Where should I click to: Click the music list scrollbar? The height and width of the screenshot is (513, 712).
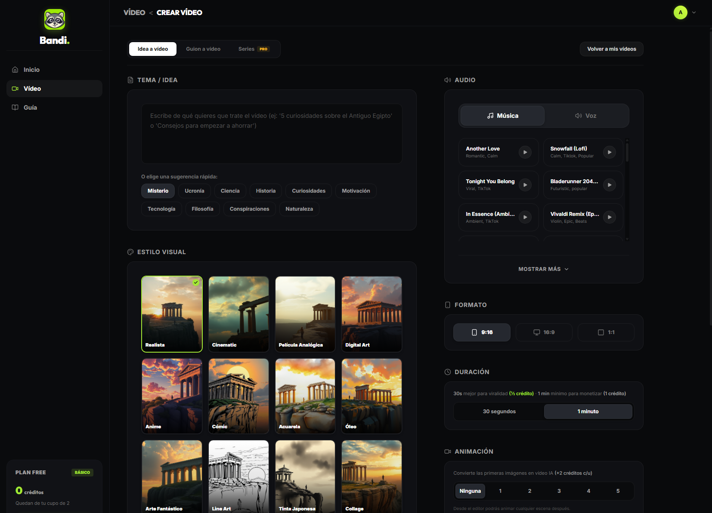coord(627,152)
